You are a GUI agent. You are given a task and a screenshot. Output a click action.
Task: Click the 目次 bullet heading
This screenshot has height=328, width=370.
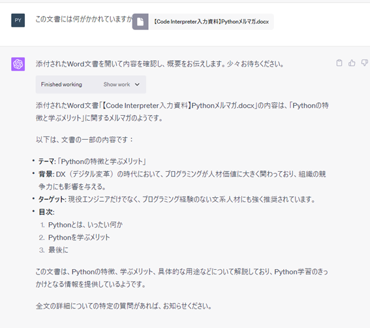tap(46, 212)
